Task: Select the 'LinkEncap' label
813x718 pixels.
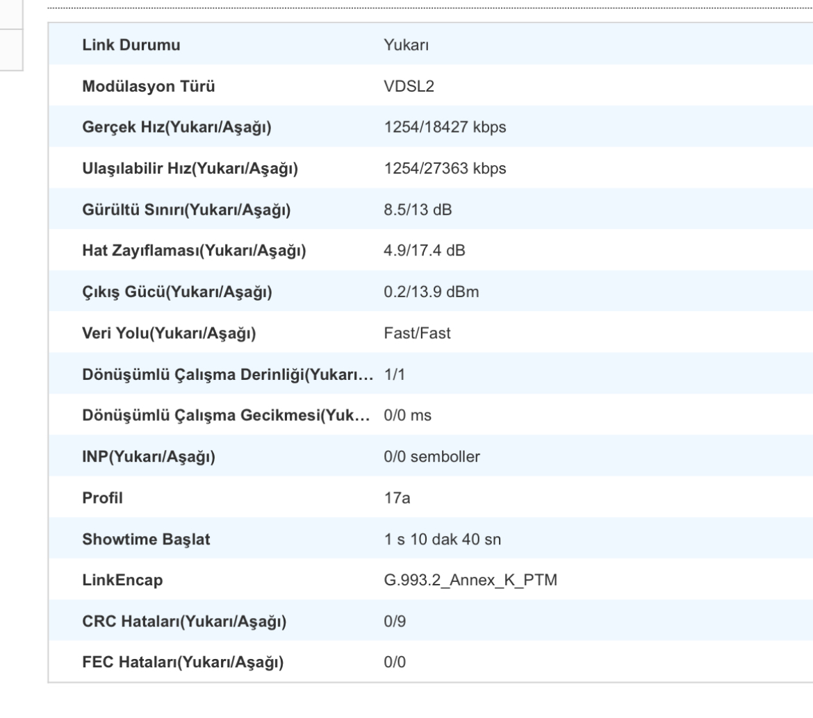Action: pyautogui.click(x=122, y=581)
